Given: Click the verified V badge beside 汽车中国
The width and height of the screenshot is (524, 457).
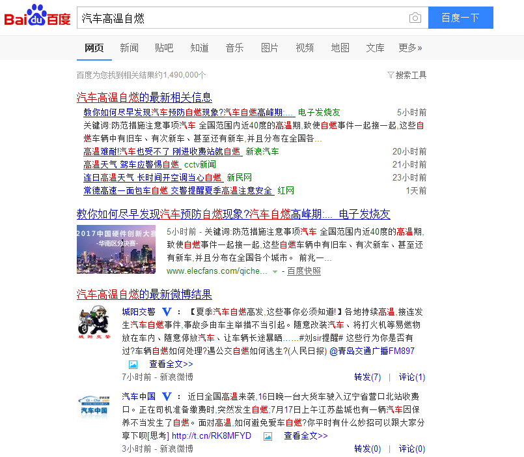Looking at the screenshot, I should pos(167,396).
